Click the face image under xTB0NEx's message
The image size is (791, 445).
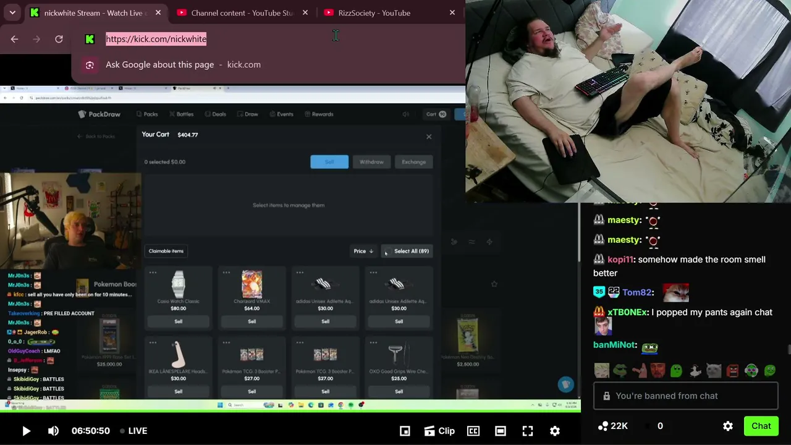603,328
